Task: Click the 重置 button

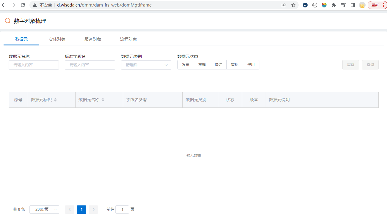Action: coord(351,65)
